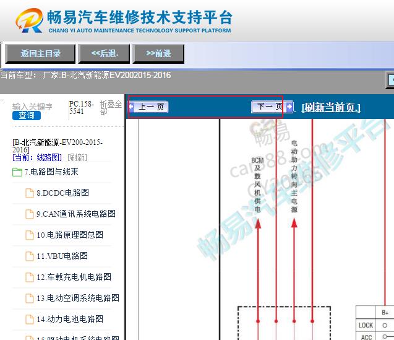Open 8.DCDC电路图
The image size is (394, 340).
pyautogui.click(x=62, y=193)
